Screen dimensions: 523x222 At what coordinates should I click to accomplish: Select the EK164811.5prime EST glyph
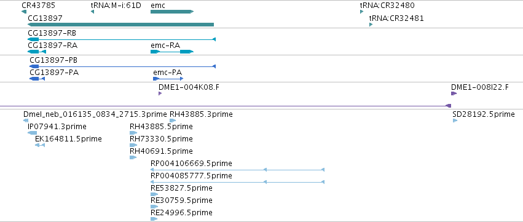click(40, 145)
